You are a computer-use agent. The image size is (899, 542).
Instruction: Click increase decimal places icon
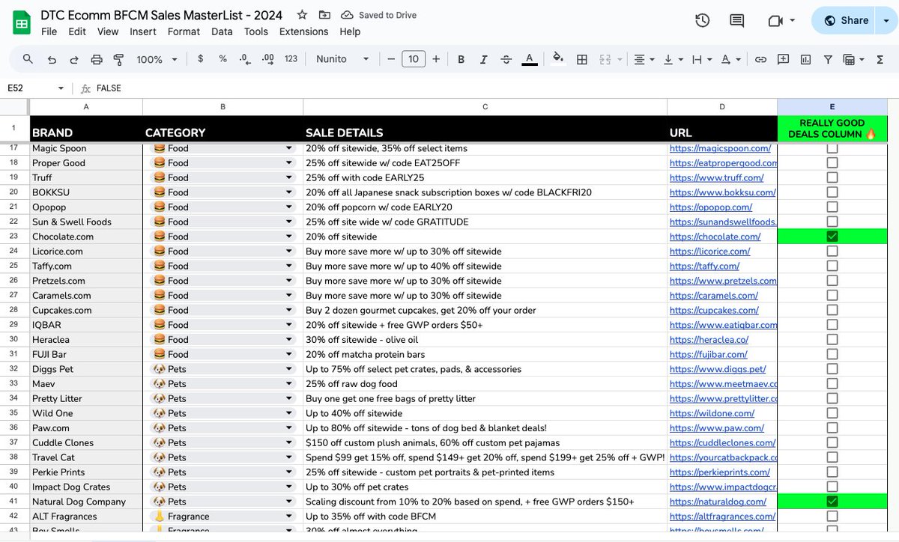(267, 59)
